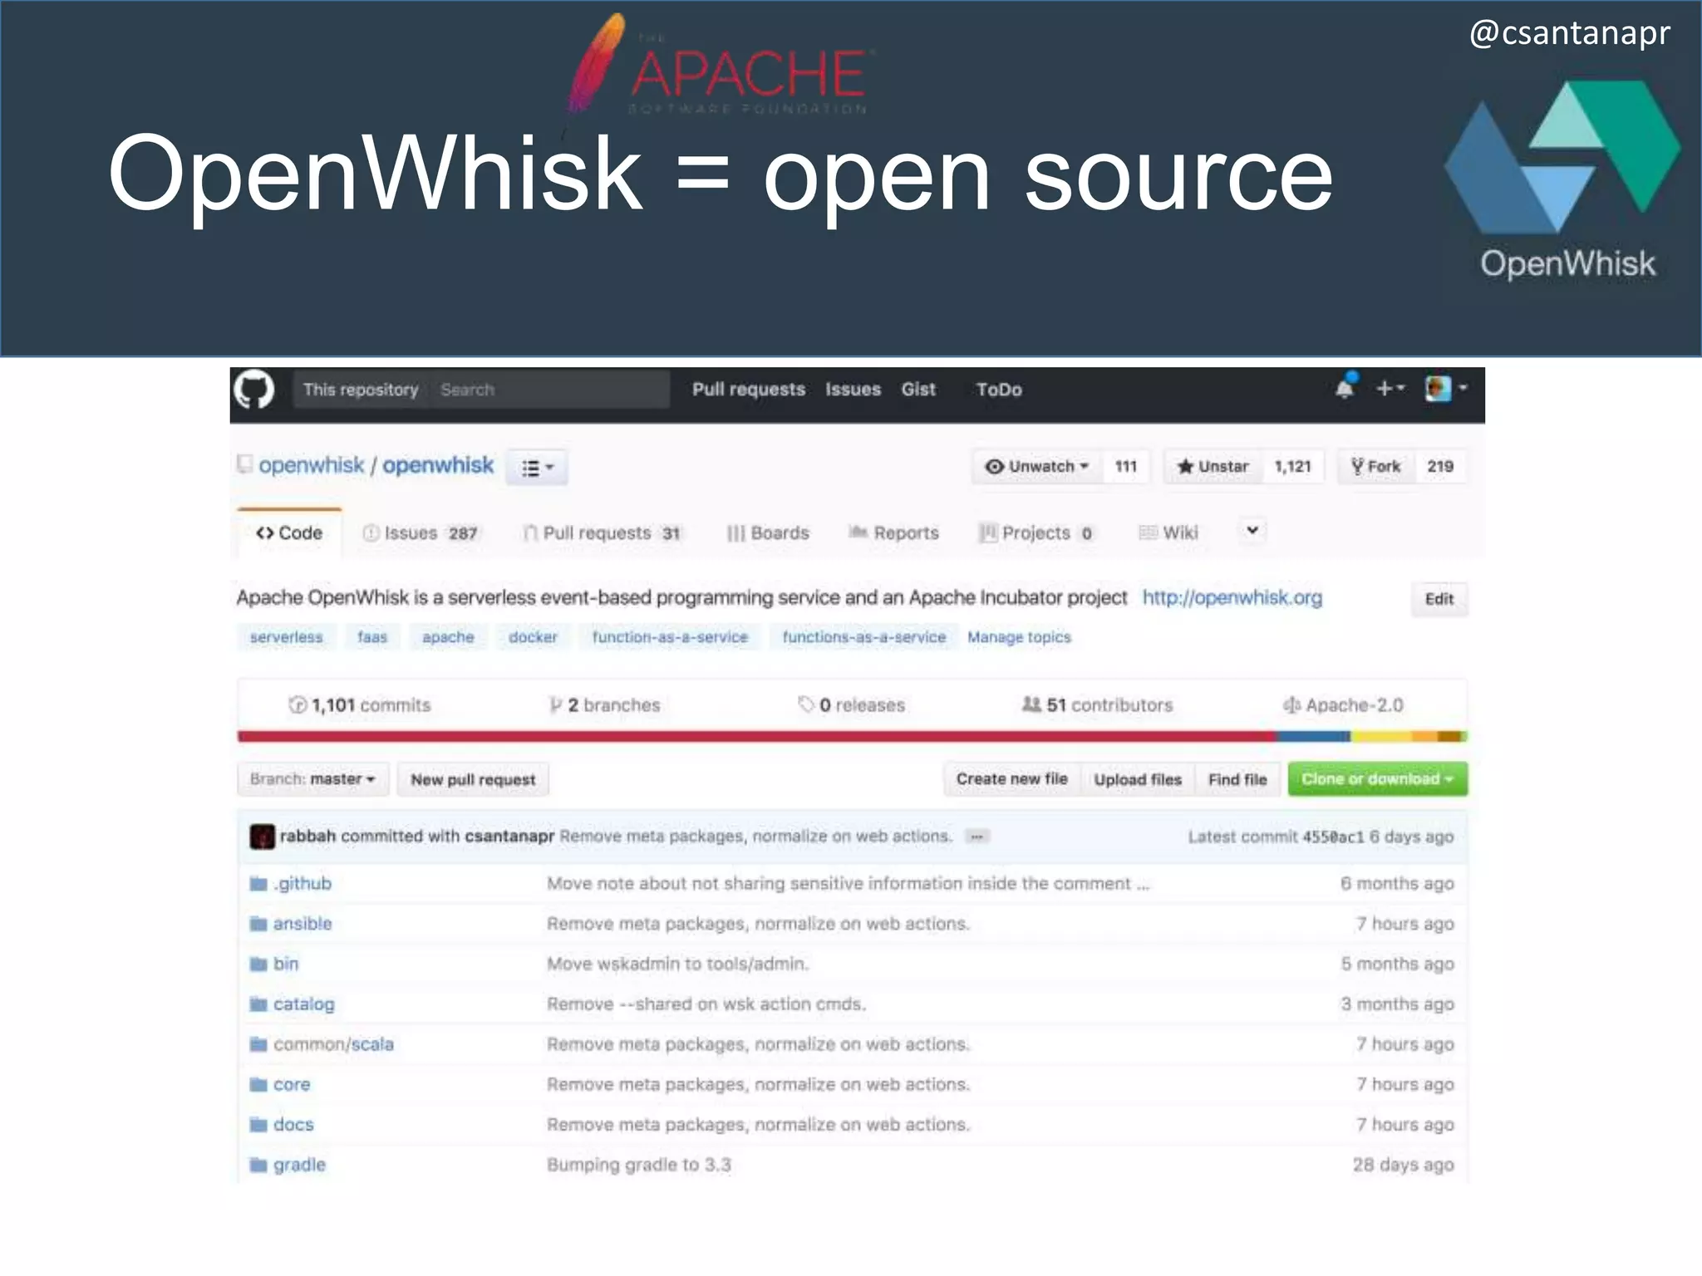
Task: Select the Code tab
Action: point(289,532)
